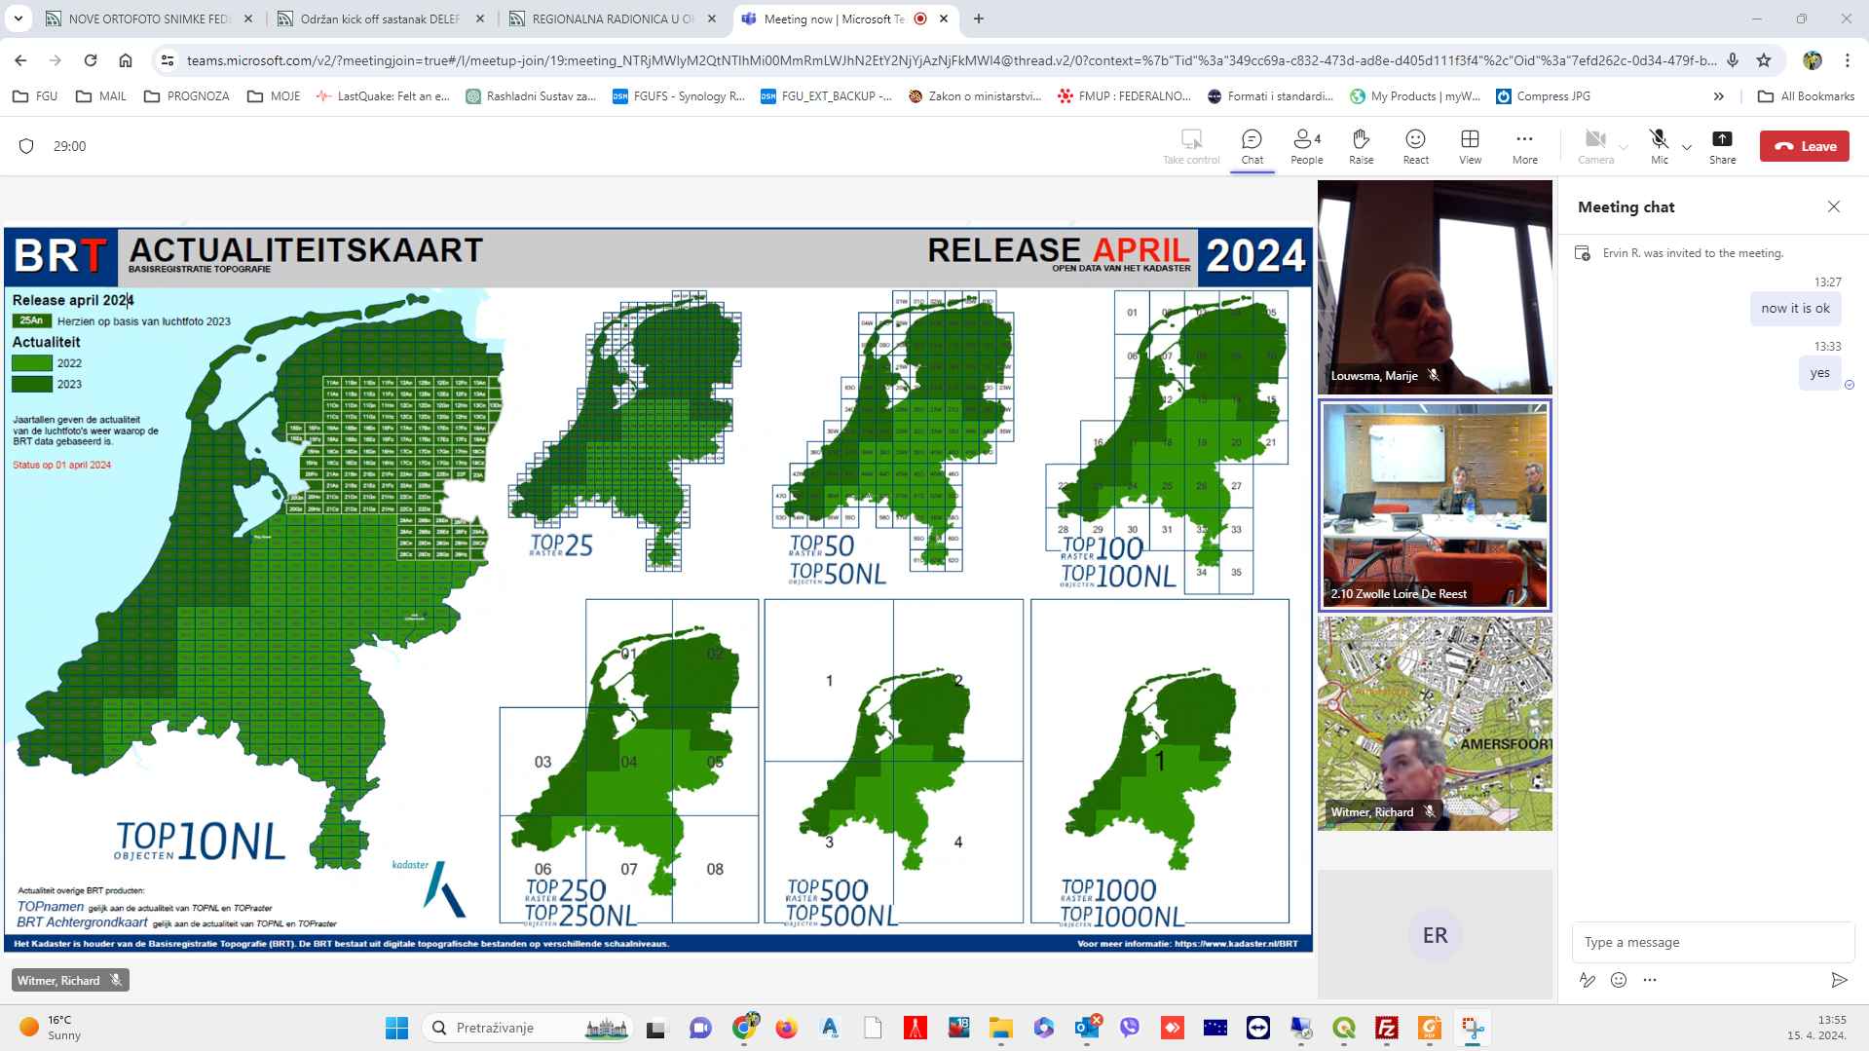Open message formatting options in chat
Image resolution: width=1869 pixels, height=1051 pixels.
pos(1588,980)
